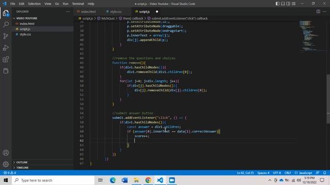Open the Extensions view

point(6,60)
